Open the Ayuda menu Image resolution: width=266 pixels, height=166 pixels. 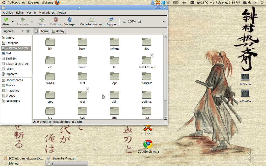pyautogui.click(x=62, y=13)
